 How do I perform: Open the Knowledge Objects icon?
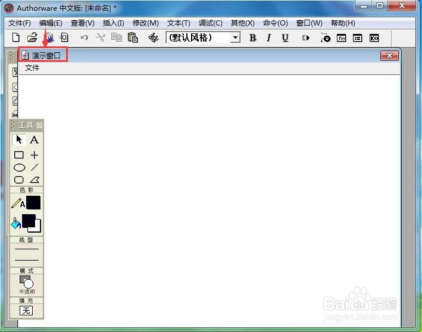pos(374,38)
